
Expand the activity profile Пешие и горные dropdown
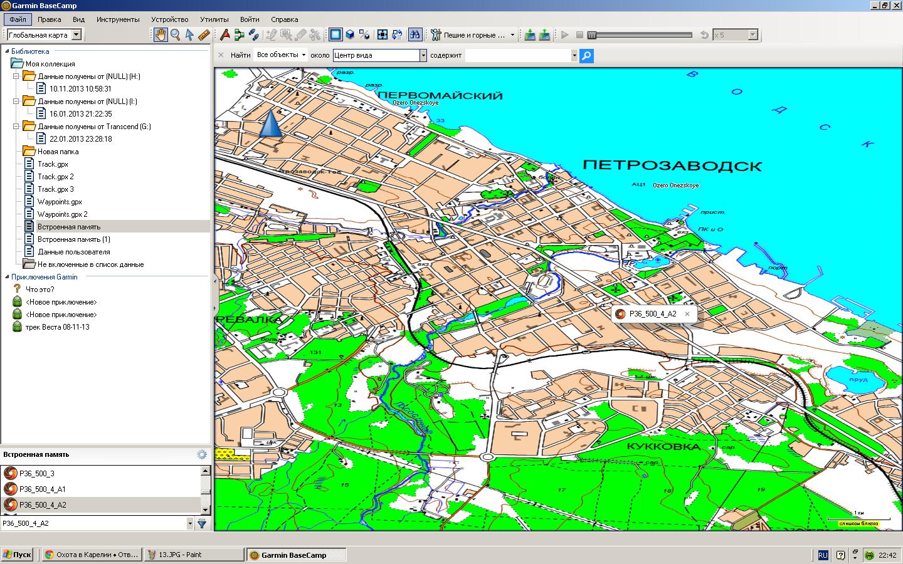512,35
